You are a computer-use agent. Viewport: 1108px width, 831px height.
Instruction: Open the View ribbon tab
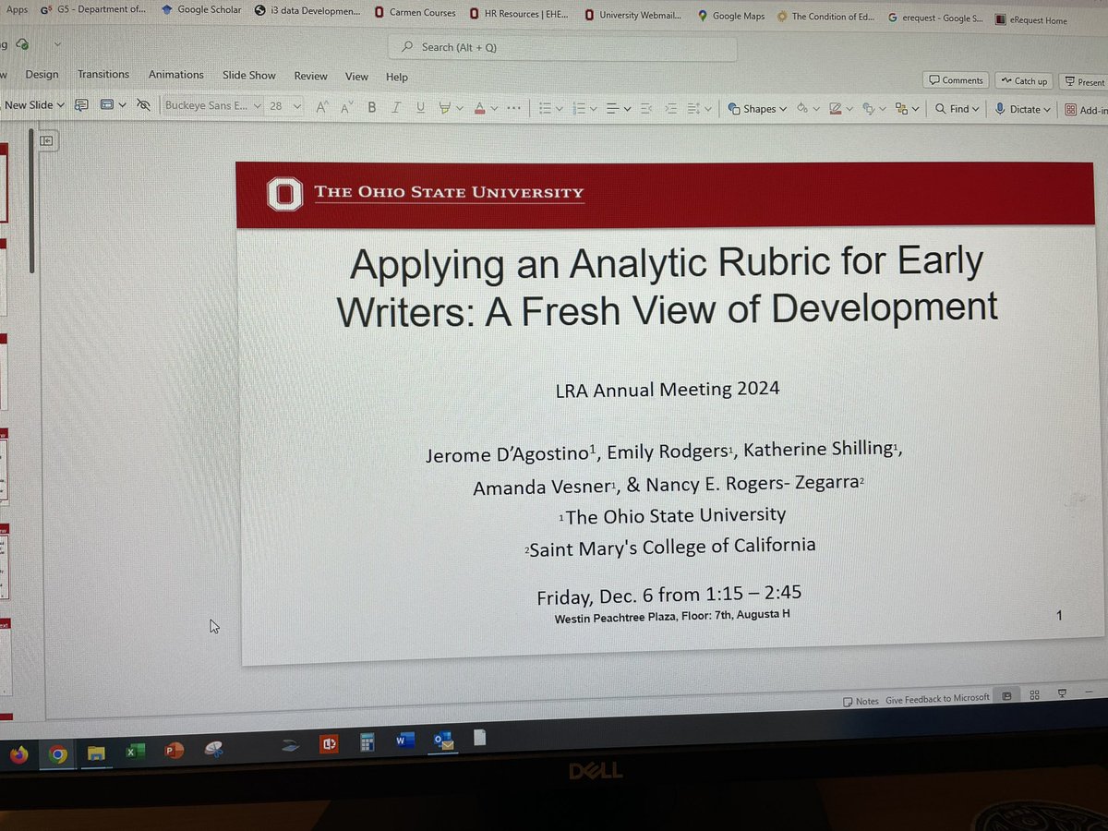356,77
